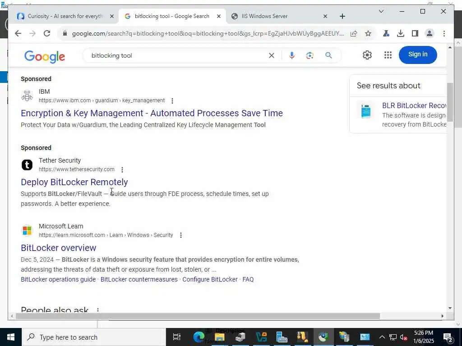Open Microsoft Edge from the taskbar

[x=199, y=337]
